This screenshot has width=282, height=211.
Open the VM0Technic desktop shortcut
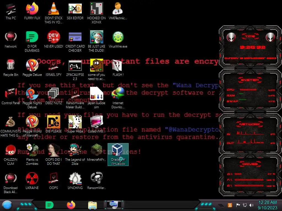click(x=118, y=11)
